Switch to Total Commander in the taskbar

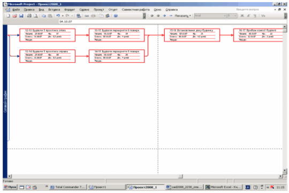pos(68,187)
